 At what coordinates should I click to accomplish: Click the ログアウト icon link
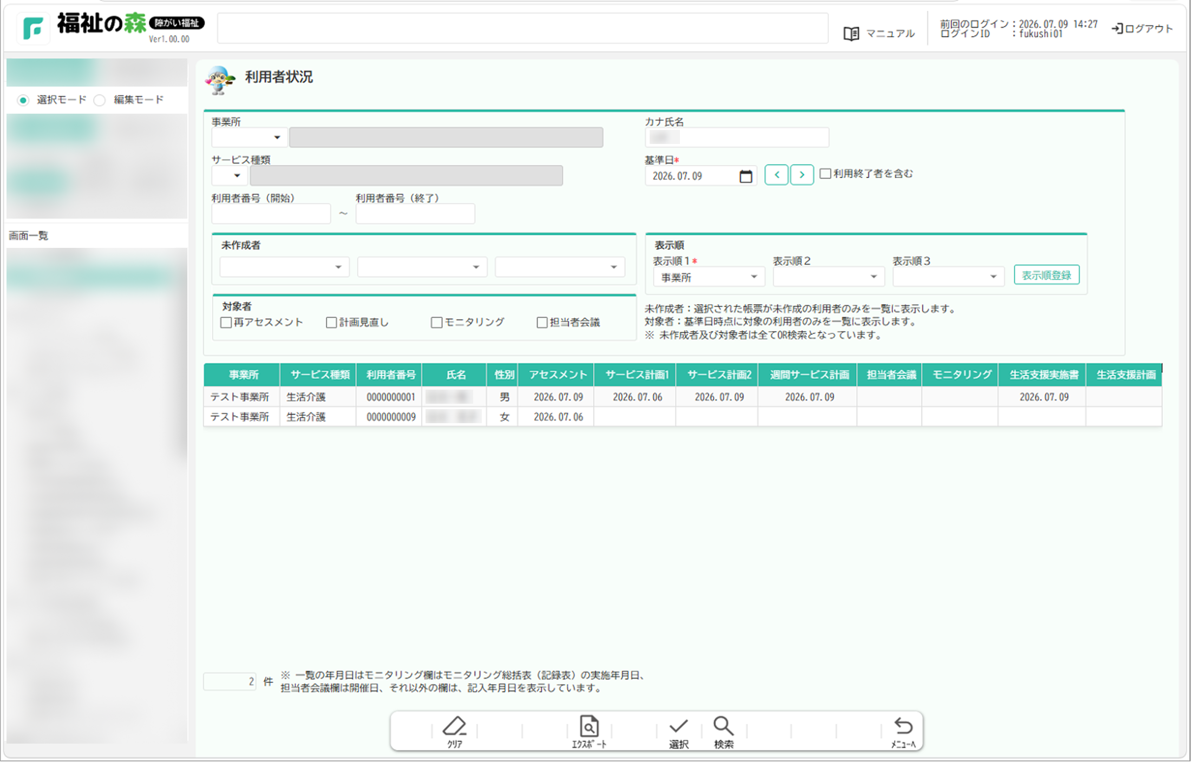point(1142,28)
